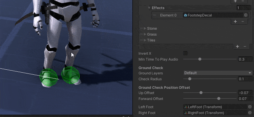This screenshot has width=254, height=117.
Task: Click the Up Offset value field
Action: tap(245, 93)
